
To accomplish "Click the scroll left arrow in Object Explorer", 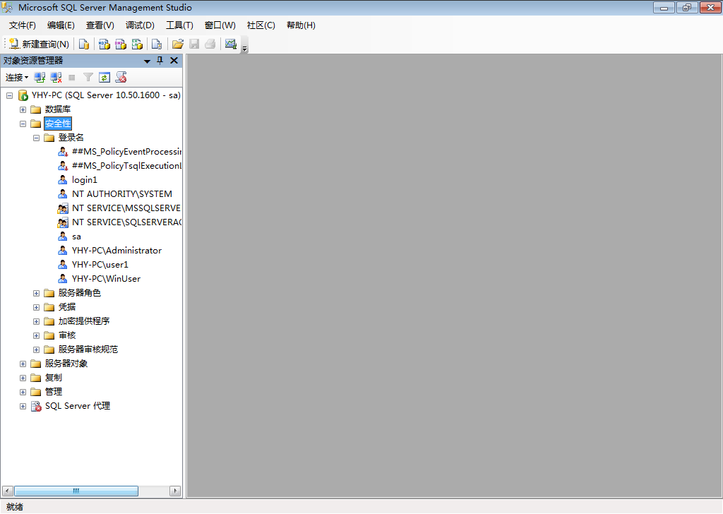I will [7, 491].
